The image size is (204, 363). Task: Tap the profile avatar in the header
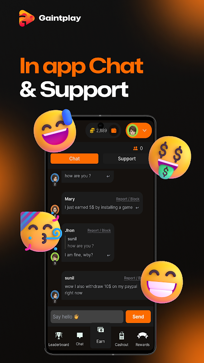[132, 131]
